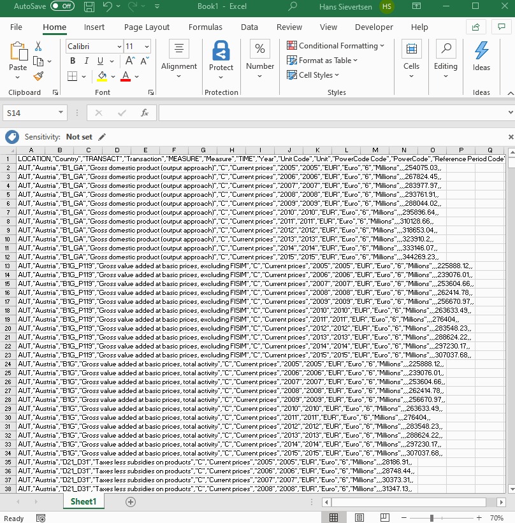
Task: Click the Insert Function fx icon
Action: 145,113
